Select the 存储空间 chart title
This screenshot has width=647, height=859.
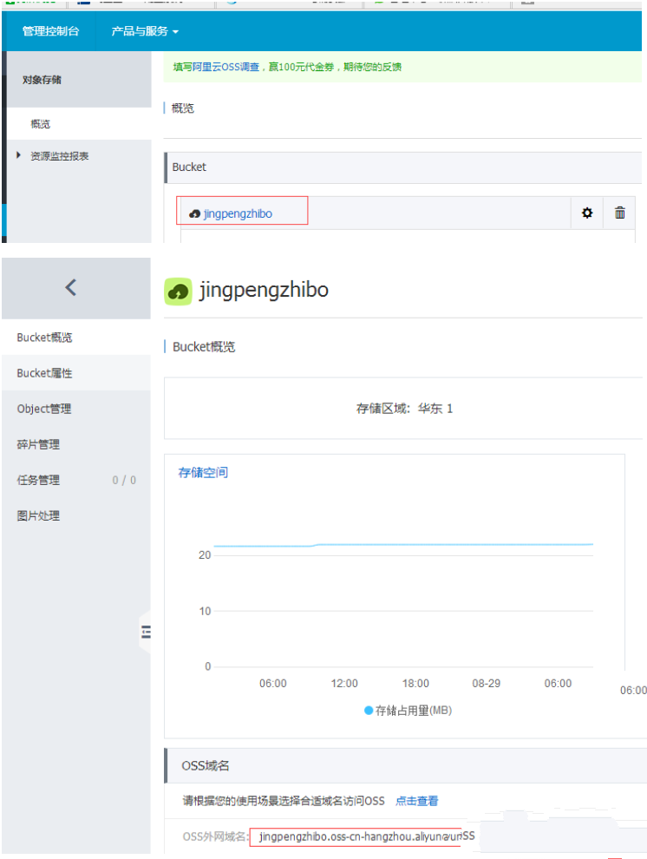tap(203, 472)
